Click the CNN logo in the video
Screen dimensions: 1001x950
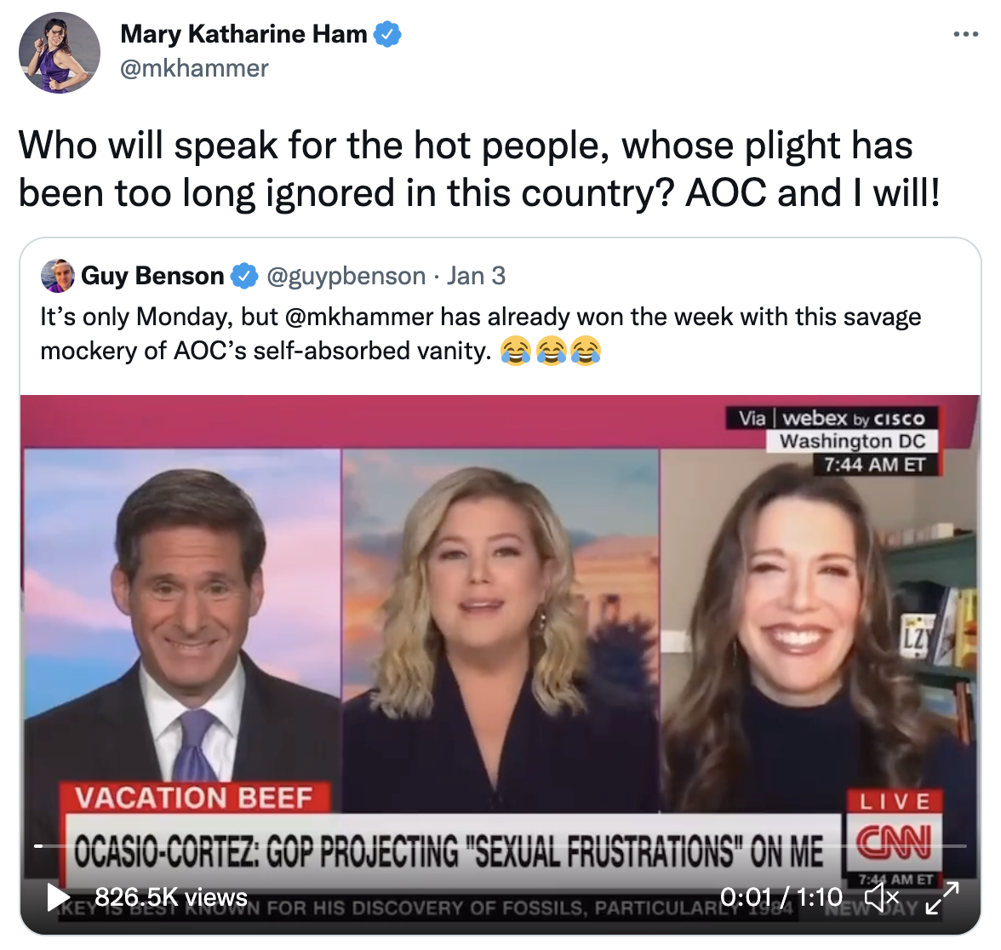click(894, 843)
